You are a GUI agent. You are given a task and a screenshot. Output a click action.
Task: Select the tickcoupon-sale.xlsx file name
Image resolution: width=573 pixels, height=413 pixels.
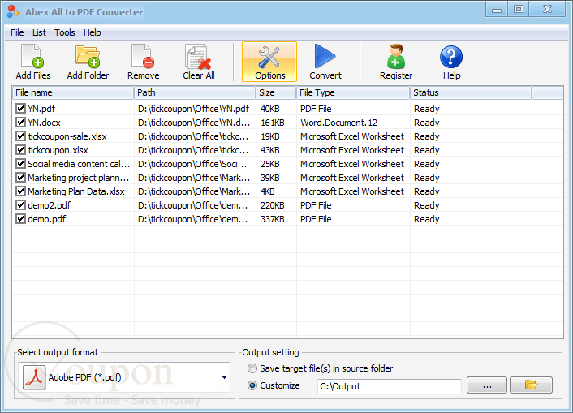click(x=67, y=136)
